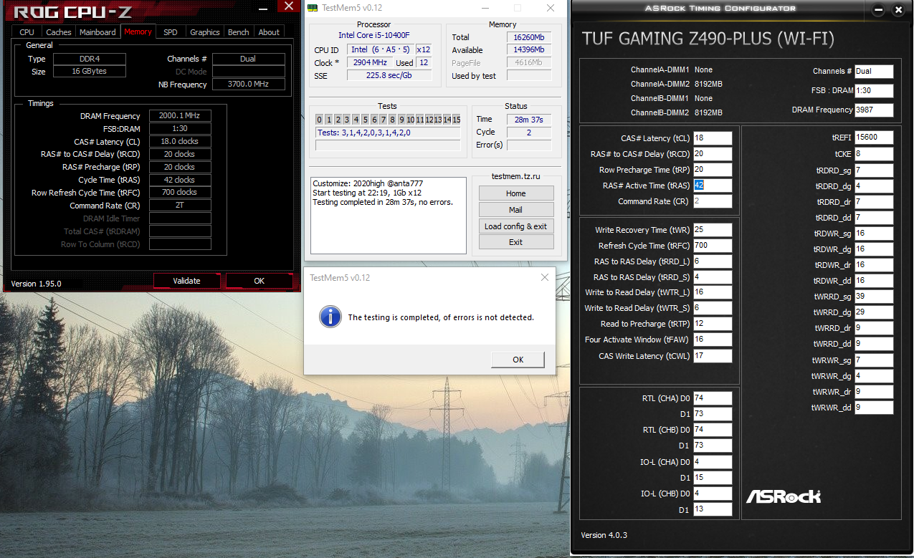Click Refresh Cycle Time (tRFC) field in ASRock
Screen dimensions: 914x558
(713, 246)
